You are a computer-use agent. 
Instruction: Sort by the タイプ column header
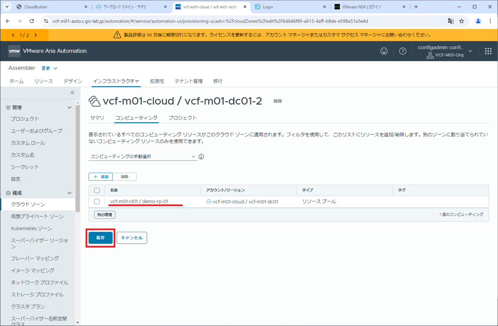click(x=308, y=190)
